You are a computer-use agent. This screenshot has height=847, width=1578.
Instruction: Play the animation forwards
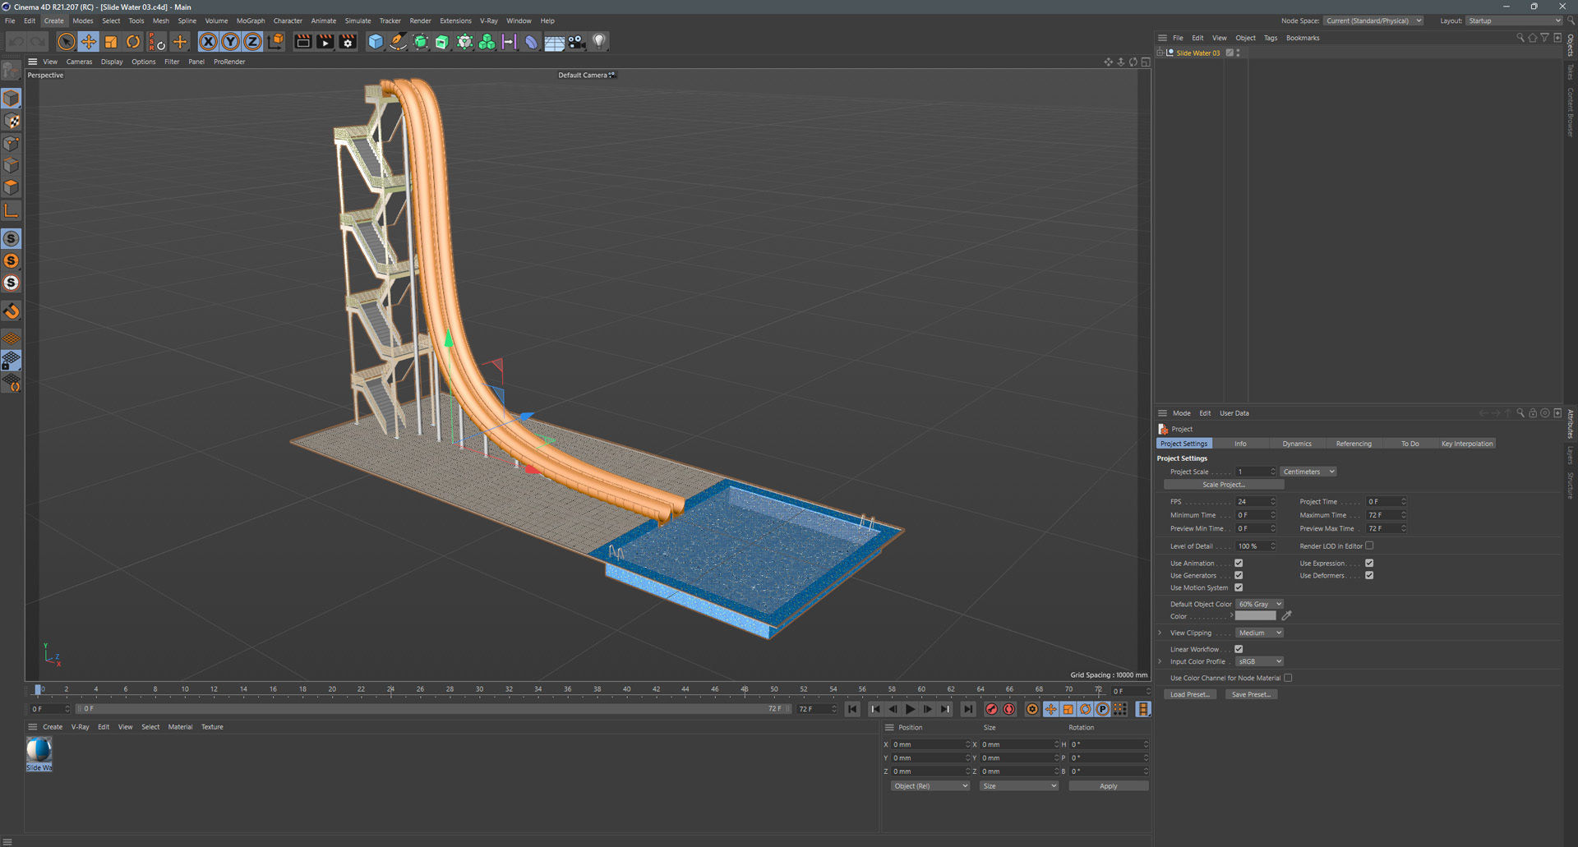pyautogui.click(x=910, y=709)
